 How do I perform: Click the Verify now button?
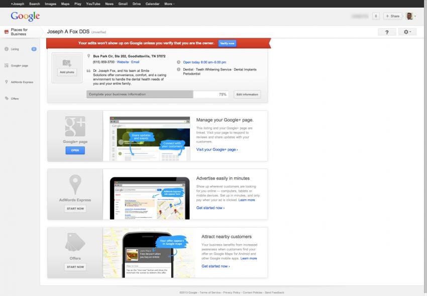227,43
